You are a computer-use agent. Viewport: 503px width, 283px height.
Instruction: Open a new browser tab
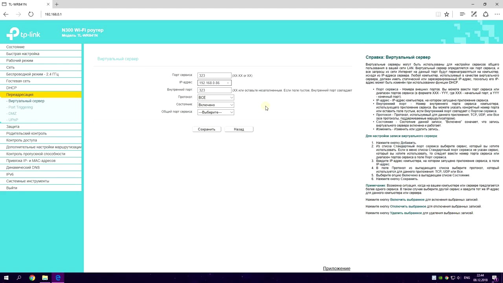coord(57,4)
